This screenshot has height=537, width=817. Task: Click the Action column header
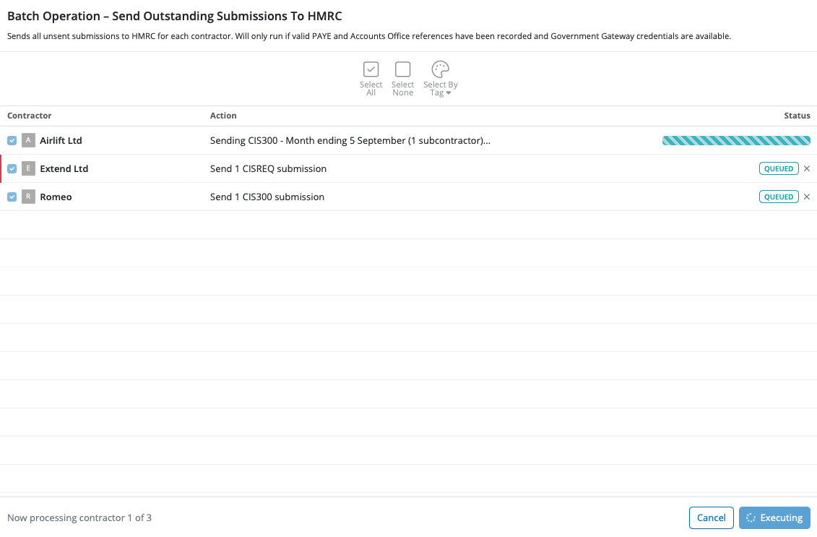coord(223,116)
